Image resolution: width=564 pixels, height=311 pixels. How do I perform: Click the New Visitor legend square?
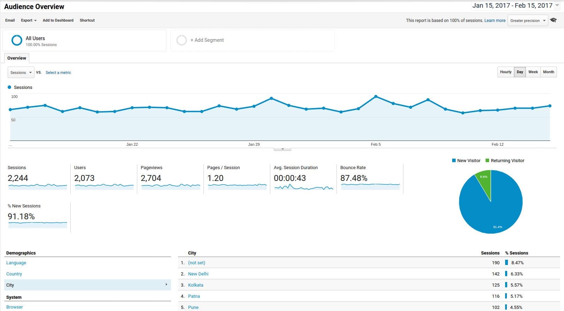click(x=454, y=161)
